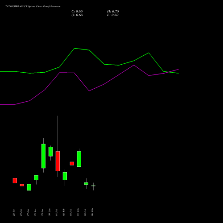Viewport: 223px width, 223px height.
Task: Click the 06 Feb date label
Action: pos(92,212)
